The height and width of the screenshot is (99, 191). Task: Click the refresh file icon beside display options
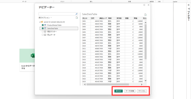[77, 18]
